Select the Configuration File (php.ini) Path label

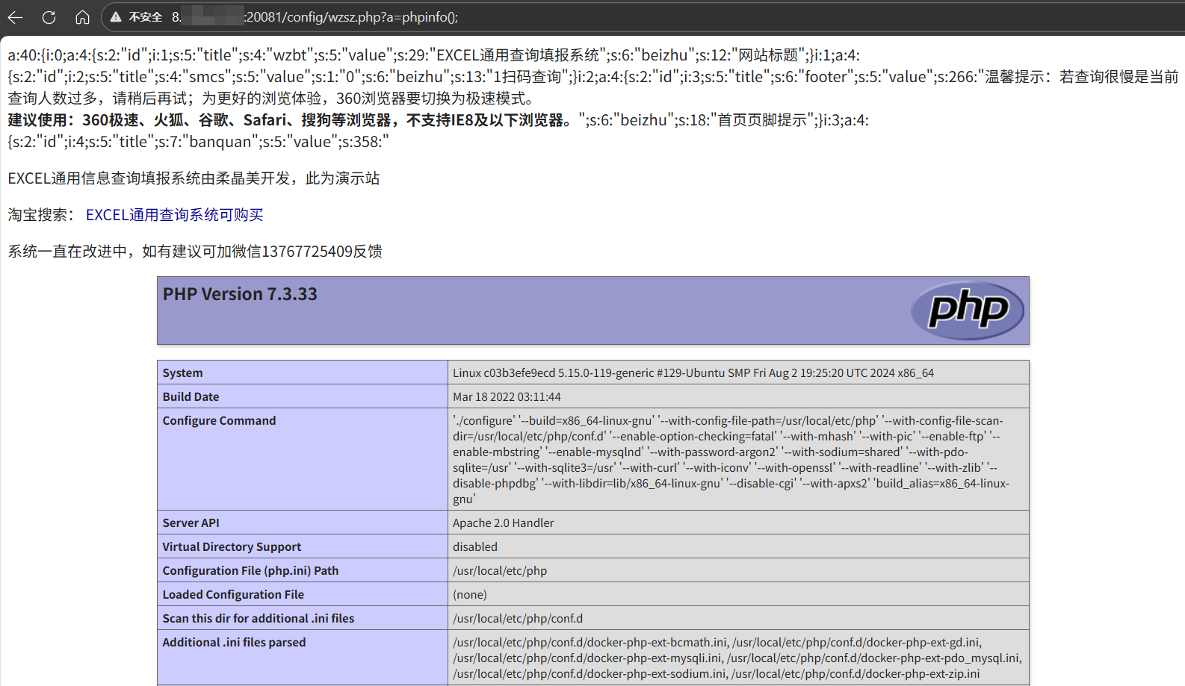[x=250, y=570]
